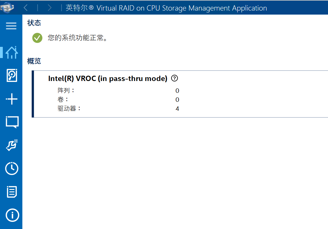Open the Home page icon
The height and width of the screenshot is (229, 328).
(x=12, y=52)
